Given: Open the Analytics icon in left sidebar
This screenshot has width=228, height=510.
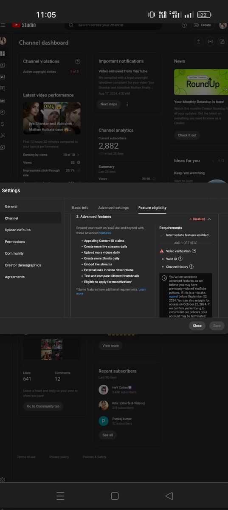Looking at the screenshot, I should [x=3, y=77].
